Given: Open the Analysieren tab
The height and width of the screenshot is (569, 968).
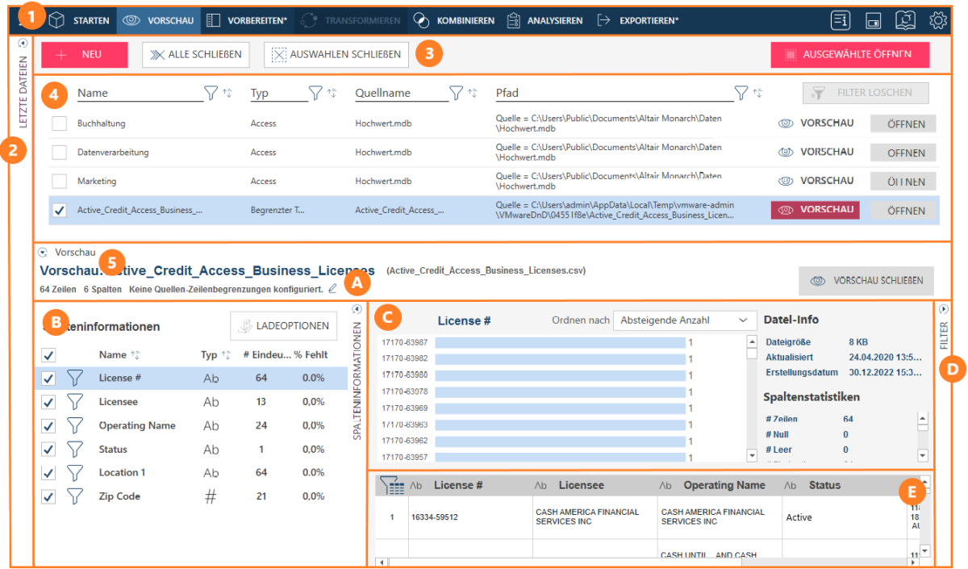Looking at the screenshot, I should 545,21.
